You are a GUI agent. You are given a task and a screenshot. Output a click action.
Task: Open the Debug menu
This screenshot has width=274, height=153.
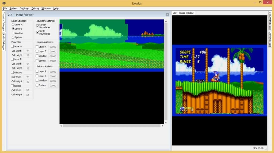coord(35,8)
